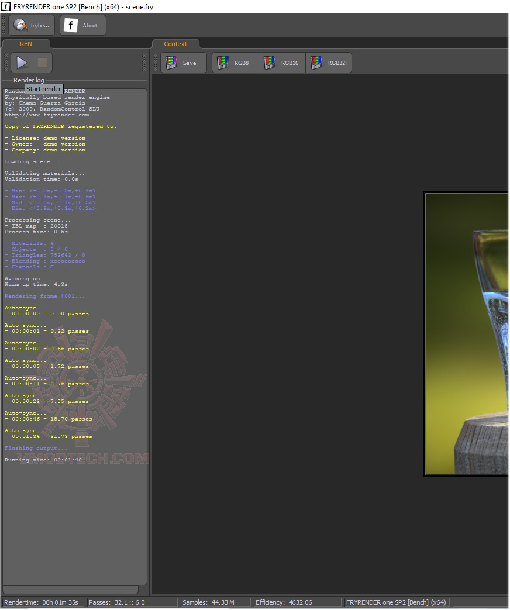Click the 'Flushing output...' log line
This screenshot has height=610, width=510.
[x=36, y=448]
